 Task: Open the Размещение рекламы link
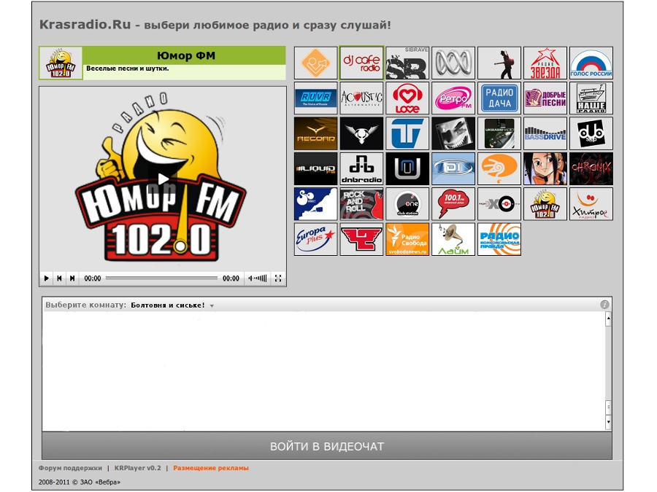point(210,468)
